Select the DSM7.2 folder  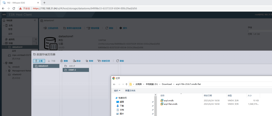tap(76, 70)
